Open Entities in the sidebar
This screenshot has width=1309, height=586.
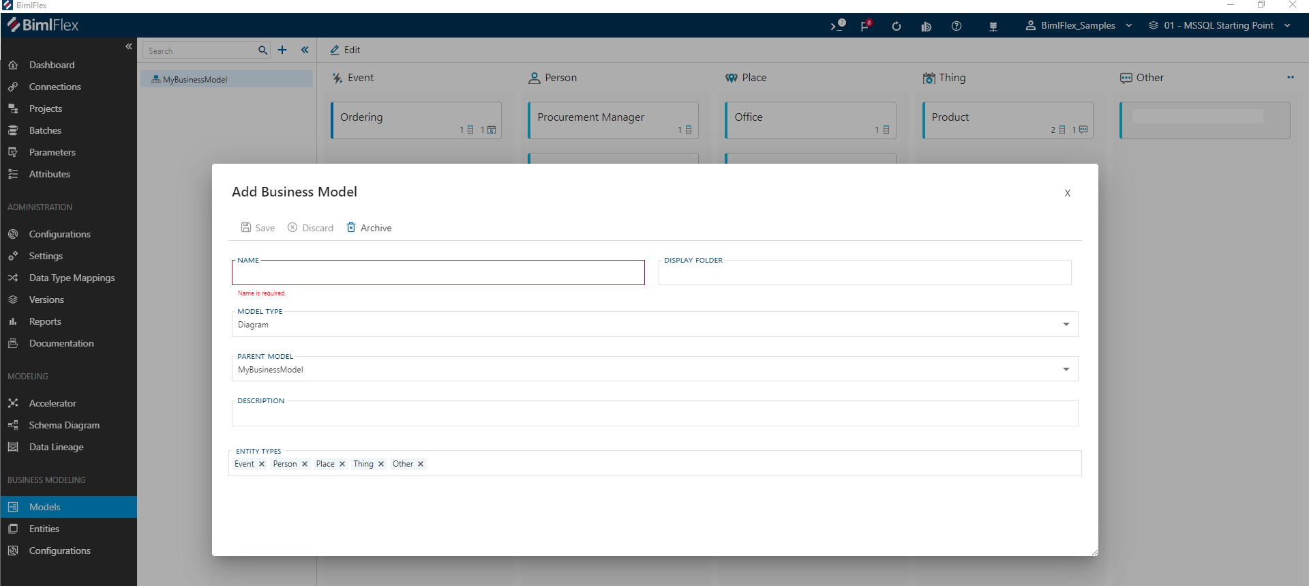(x=44, y=529)
